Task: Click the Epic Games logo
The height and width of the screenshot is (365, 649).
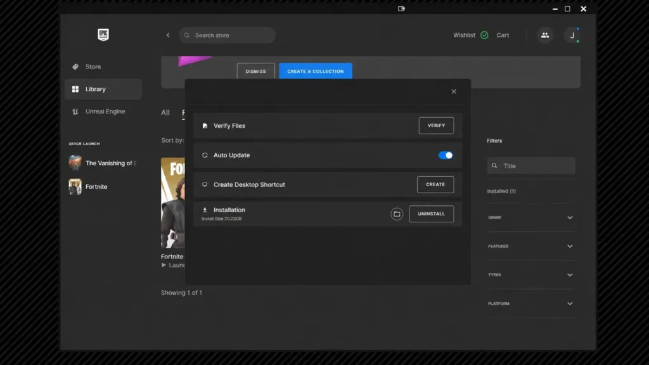Action: click(x=103, y=35)
